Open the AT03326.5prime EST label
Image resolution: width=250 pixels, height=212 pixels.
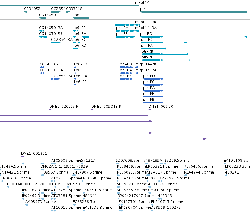[163, 184]
